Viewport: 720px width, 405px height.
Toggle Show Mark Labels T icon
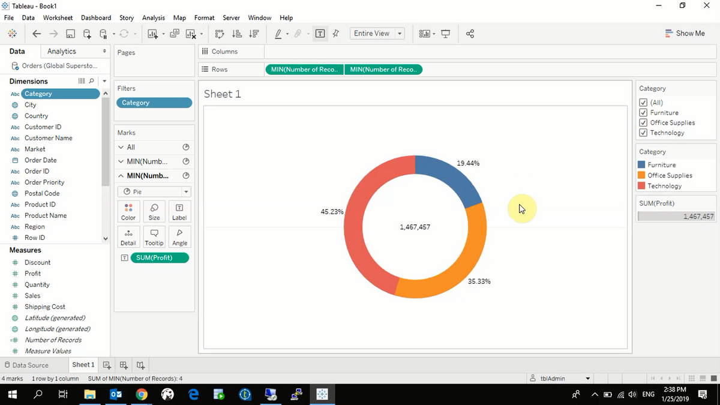[x=320, y=34]
